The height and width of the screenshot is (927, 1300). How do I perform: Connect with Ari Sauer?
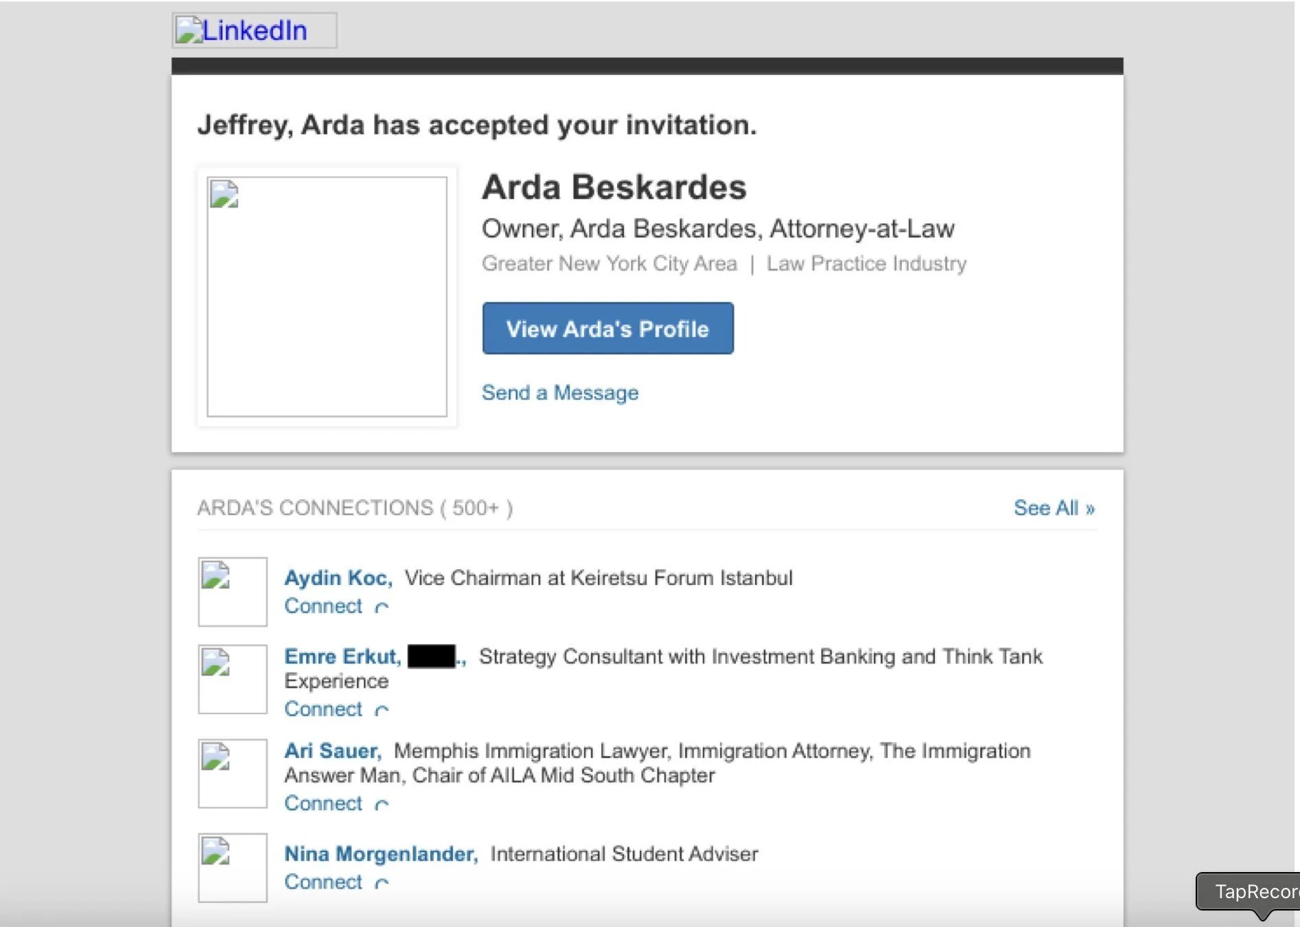(x=323, y=803)
